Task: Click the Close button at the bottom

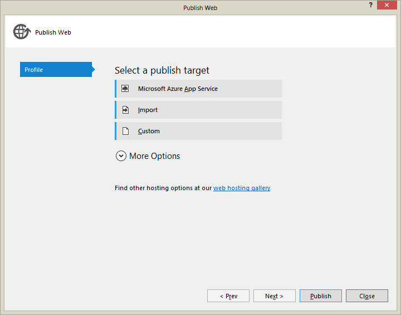Action: 366,296
